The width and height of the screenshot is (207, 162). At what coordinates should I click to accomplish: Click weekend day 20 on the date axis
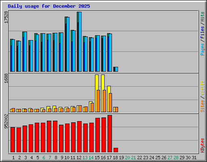[x=127, y=158]
